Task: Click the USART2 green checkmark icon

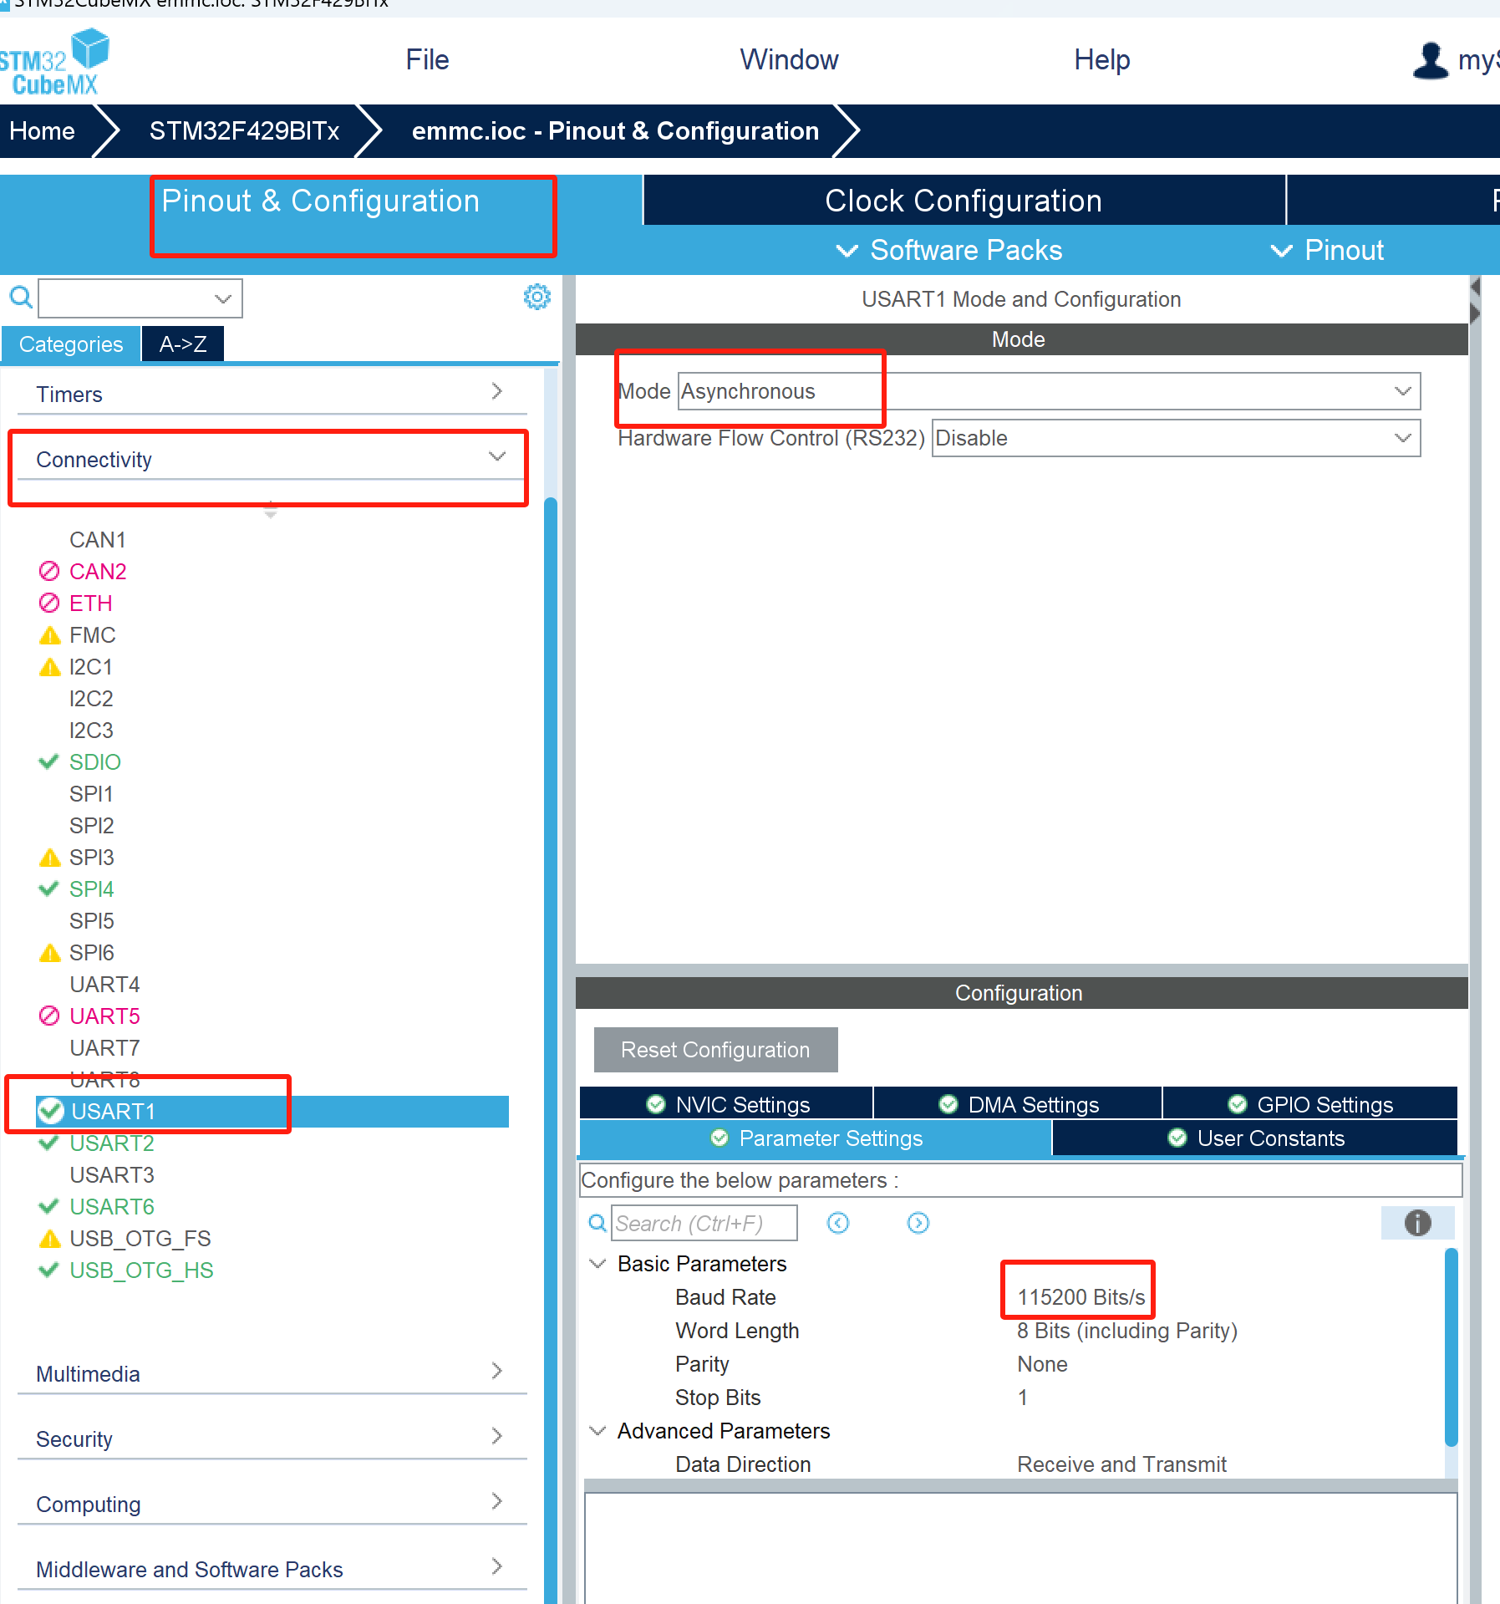Action: point(49,1143)
